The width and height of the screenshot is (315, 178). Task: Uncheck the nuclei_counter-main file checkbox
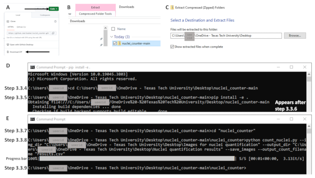[x=115, y=43]
